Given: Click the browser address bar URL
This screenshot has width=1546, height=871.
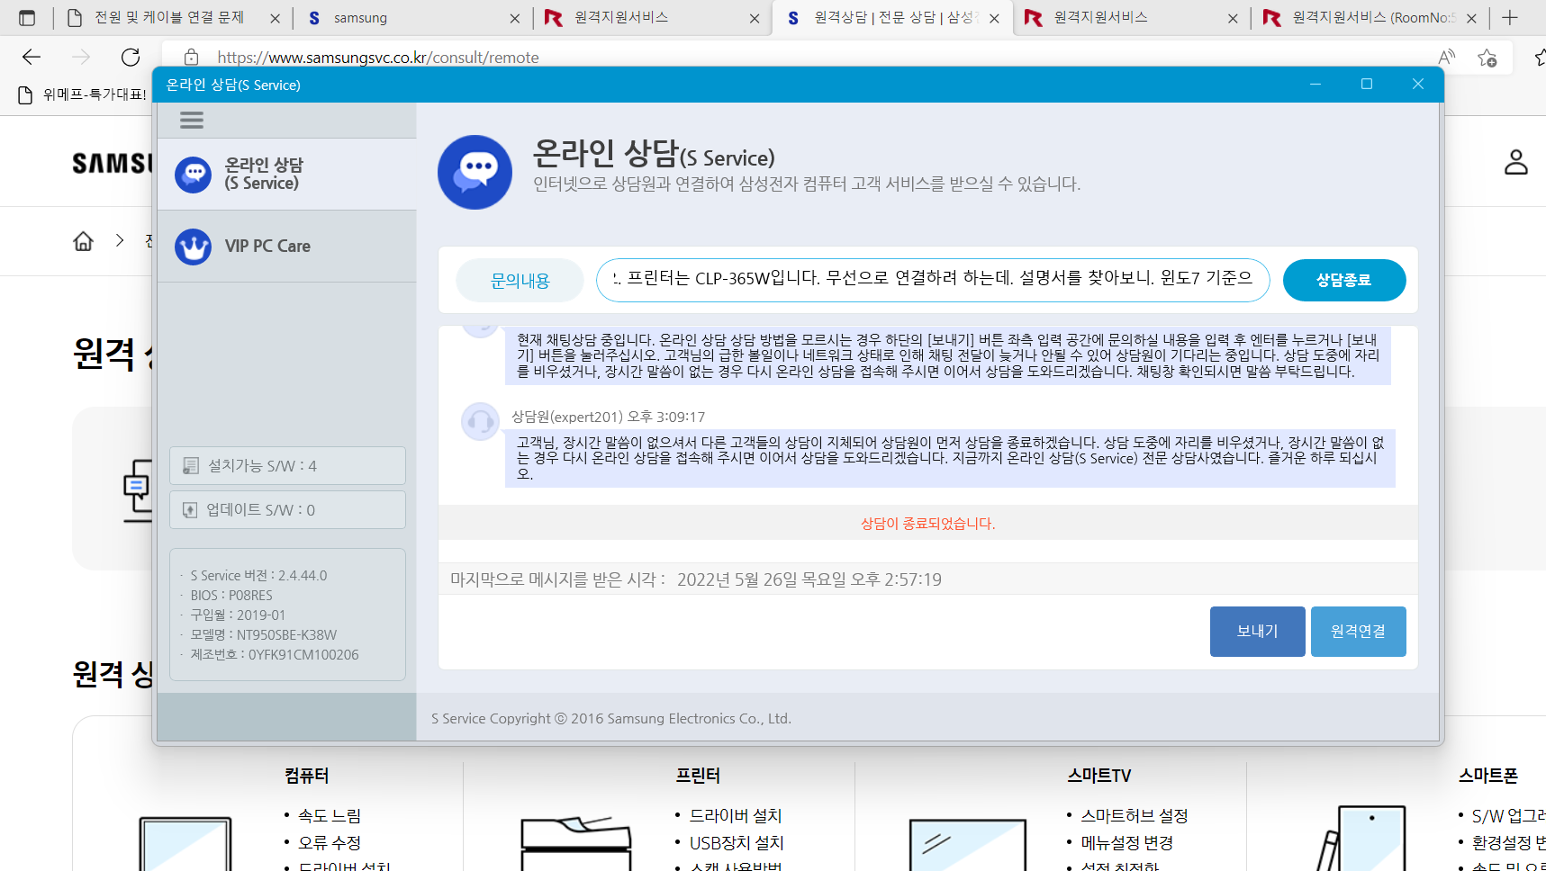Looking at the screenshot, I should (x=378, y=58).
